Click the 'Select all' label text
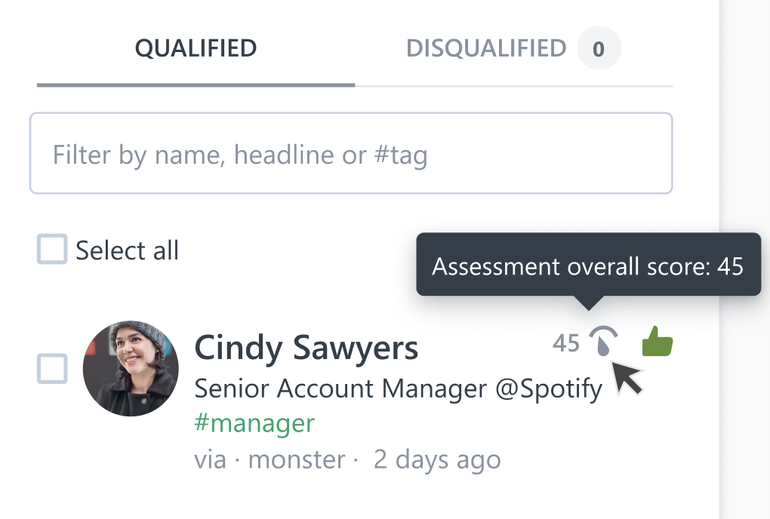This screenshot has width=770, height=519. point(127,250)
